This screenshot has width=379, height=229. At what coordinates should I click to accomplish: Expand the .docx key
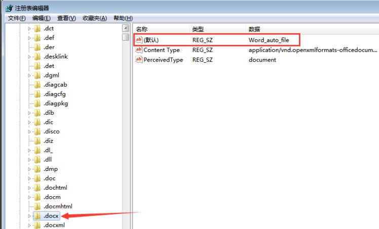click(x=29, y=216)
